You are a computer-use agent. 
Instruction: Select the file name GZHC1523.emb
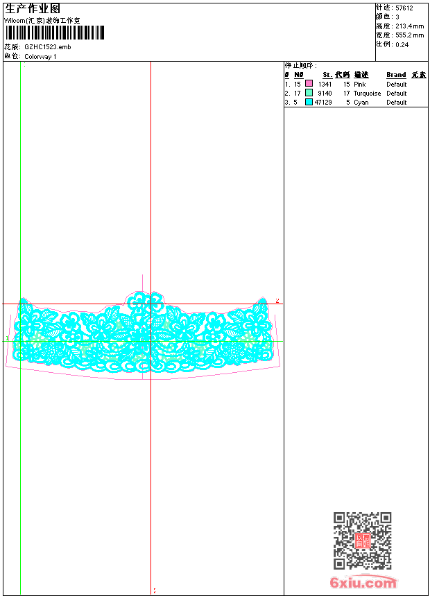click(x=48, y=47)
